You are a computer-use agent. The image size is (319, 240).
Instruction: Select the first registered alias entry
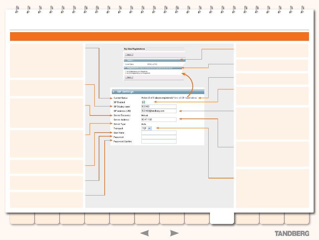[136, 72]
